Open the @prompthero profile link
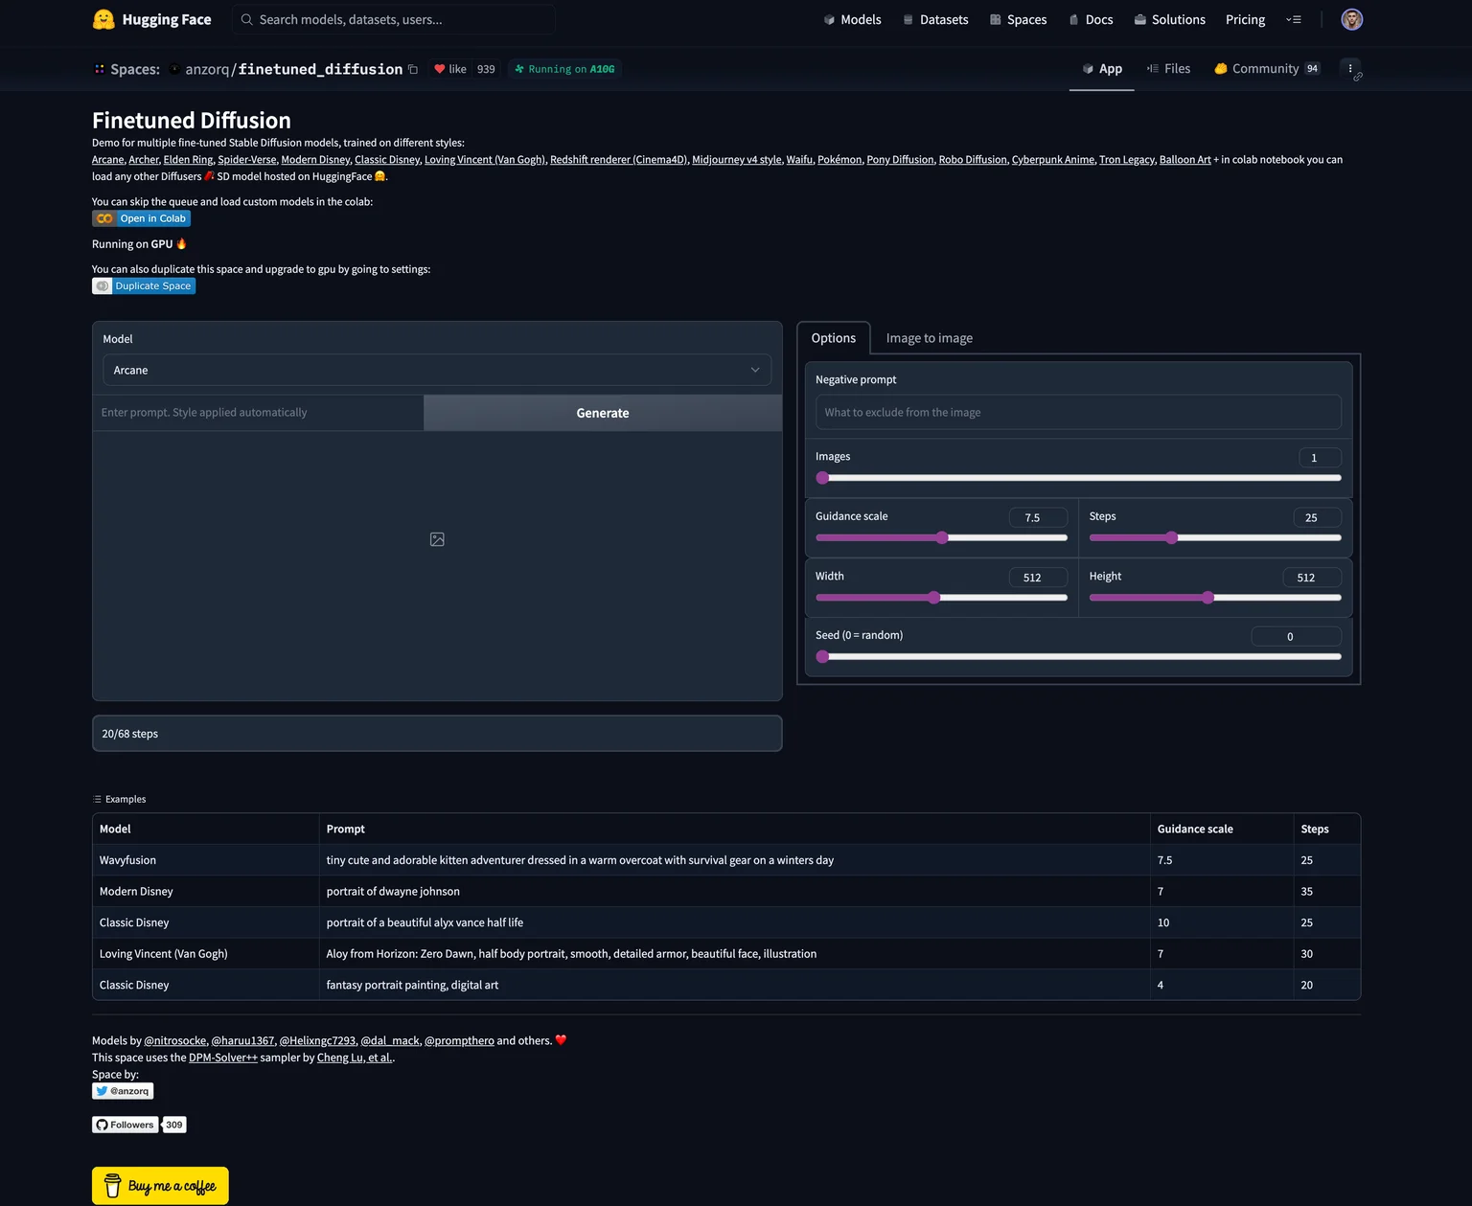 pos(459,1040)
